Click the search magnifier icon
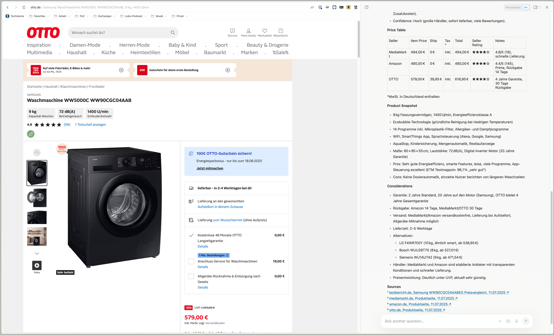The height and width of the screenshot is (335, 554). [173, 33]
